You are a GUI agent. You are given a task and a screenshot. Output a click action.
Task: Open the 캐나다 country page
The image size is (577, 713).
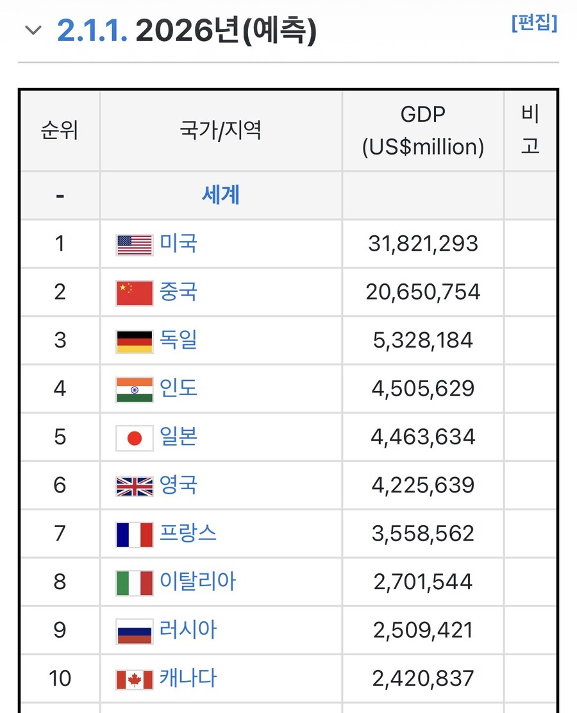click(187, 678)
